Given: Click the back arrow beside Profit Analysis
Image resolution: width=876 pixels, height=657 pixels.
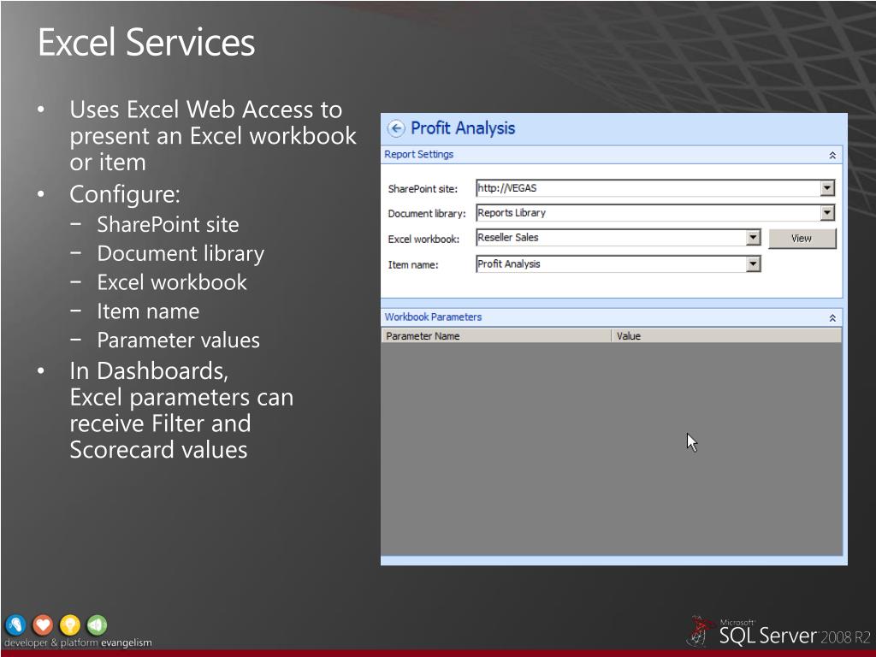Looking at the screenshot, I should click(395, 128).
